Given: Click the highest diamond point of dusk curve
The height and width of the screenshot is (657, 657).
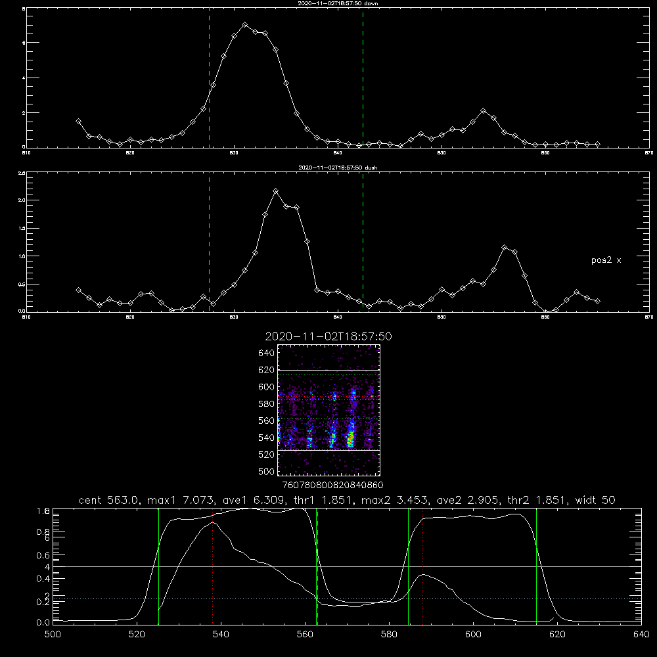Looking at the screenshot, I should click(276, 191).
